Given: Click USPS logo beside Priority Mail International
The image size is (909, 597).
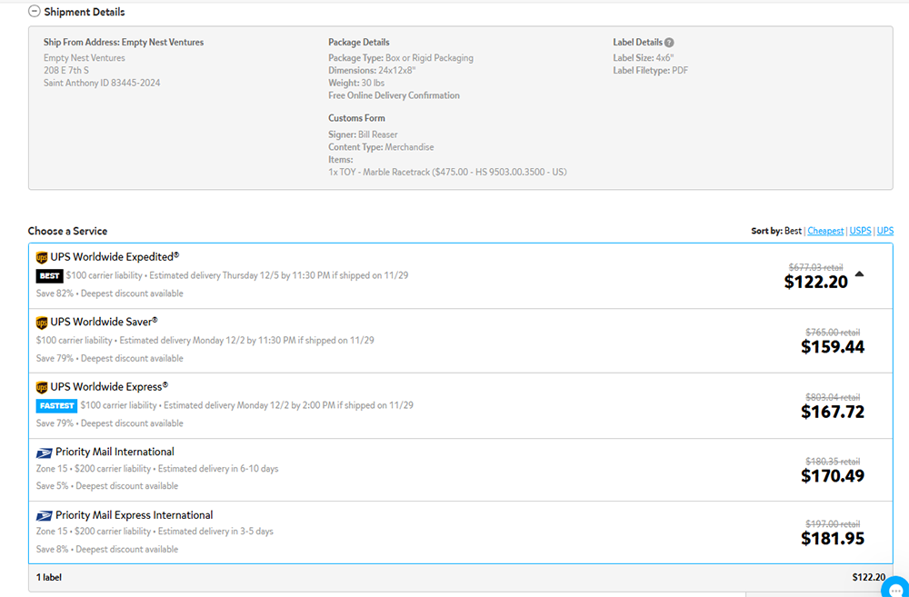Looking at the screenshot, I should (x=44, y=453).
